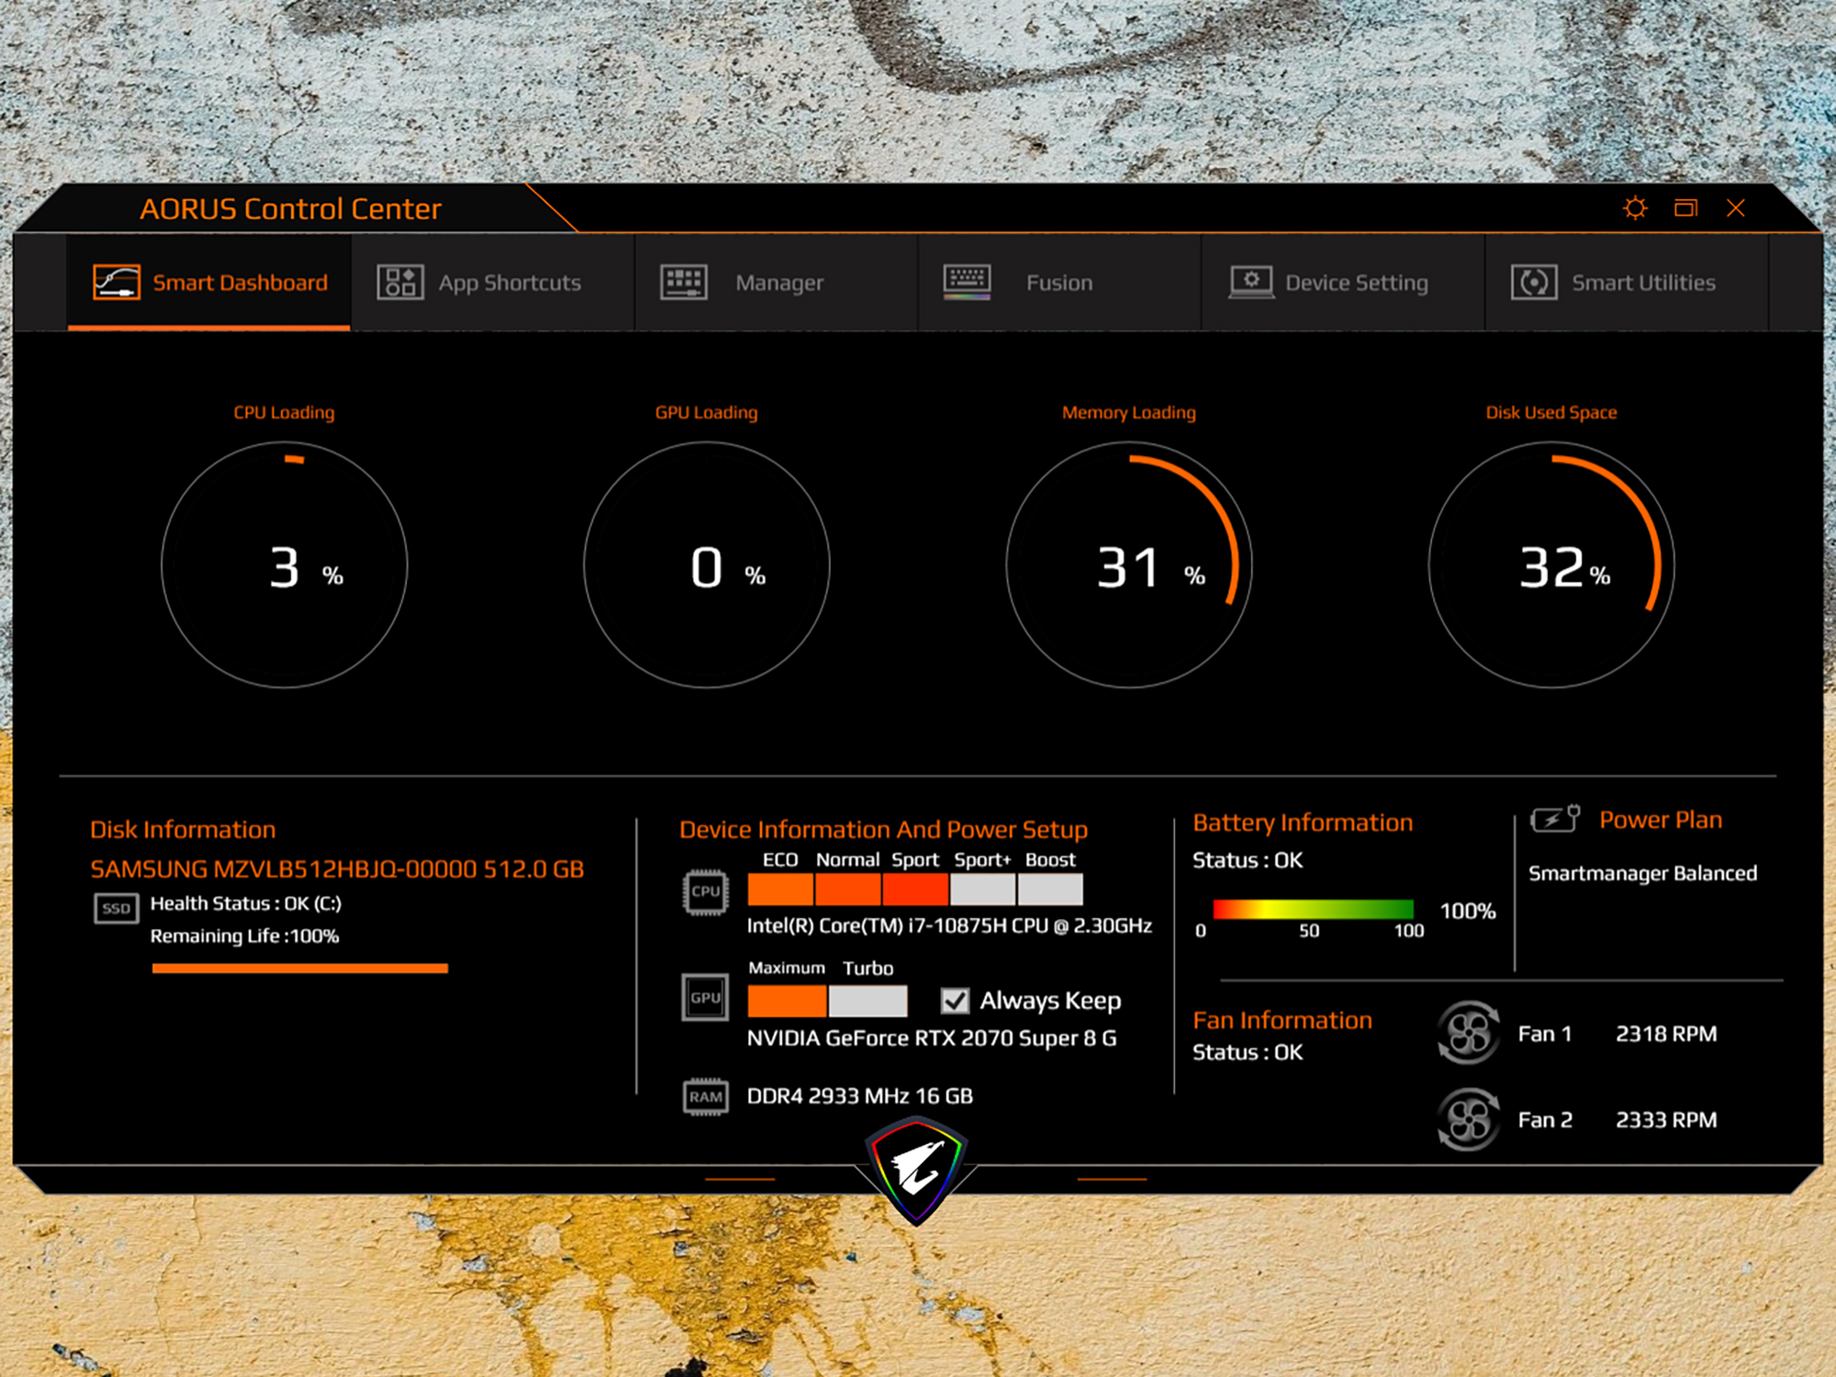1836x1377 pixels.
Task: Select the ECO CPU power mode
Action: tap(780, 890)
